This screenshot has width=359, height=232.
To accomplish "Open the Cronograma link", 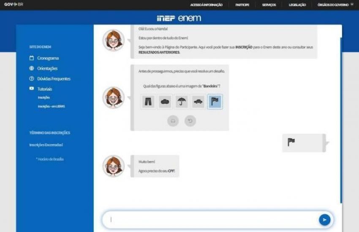I will click(48, 58).
